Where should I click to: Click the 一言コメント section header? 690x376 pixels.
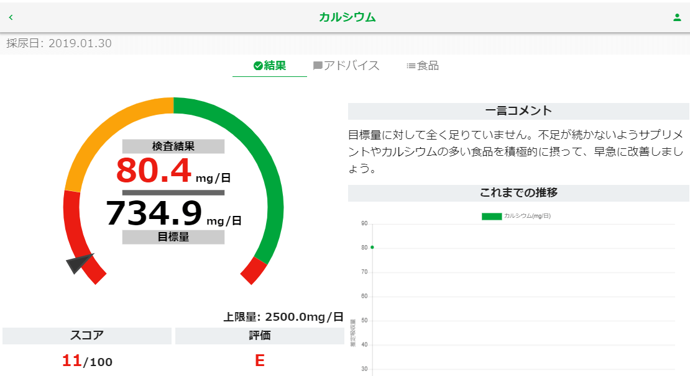click(518, 111)
